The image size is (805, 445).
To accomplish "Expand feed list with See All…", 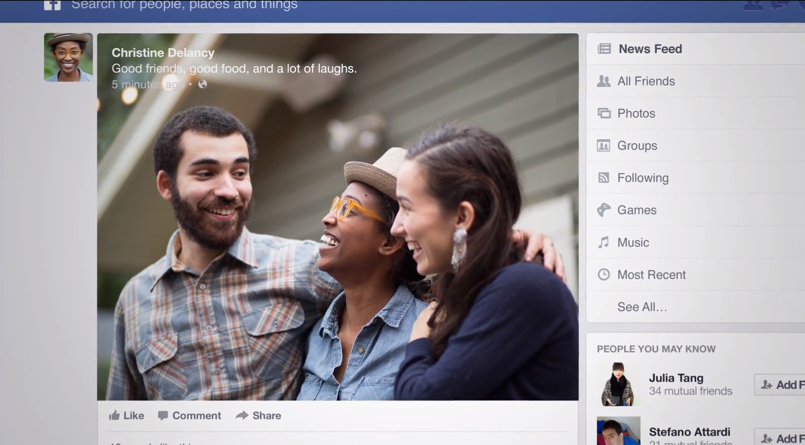I will pos(642,307).
